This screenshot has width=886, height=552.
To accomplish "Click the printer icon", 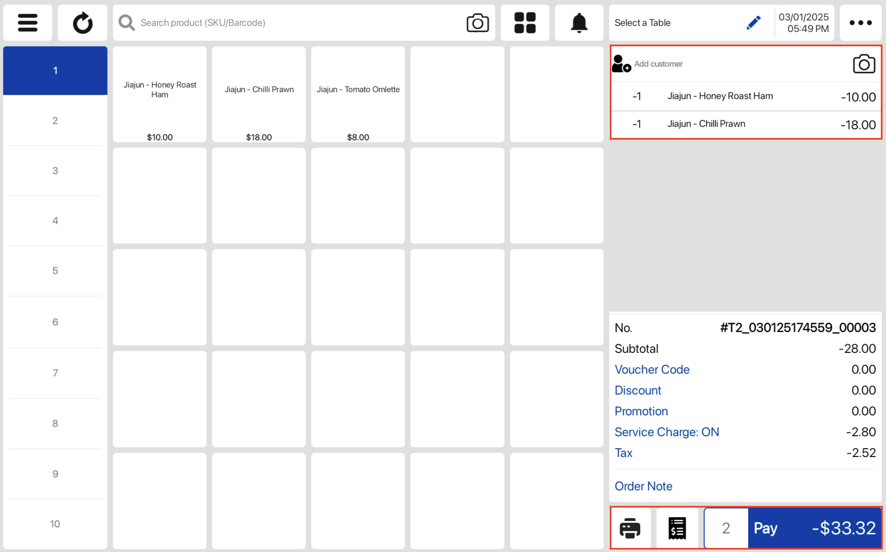I will tap(630, 528).
